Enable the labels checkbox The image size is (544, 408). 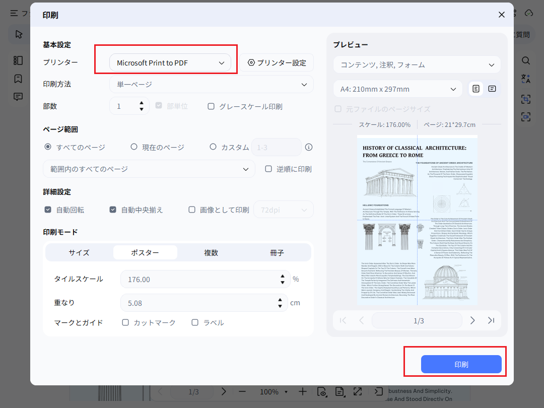tap(195, 322)
